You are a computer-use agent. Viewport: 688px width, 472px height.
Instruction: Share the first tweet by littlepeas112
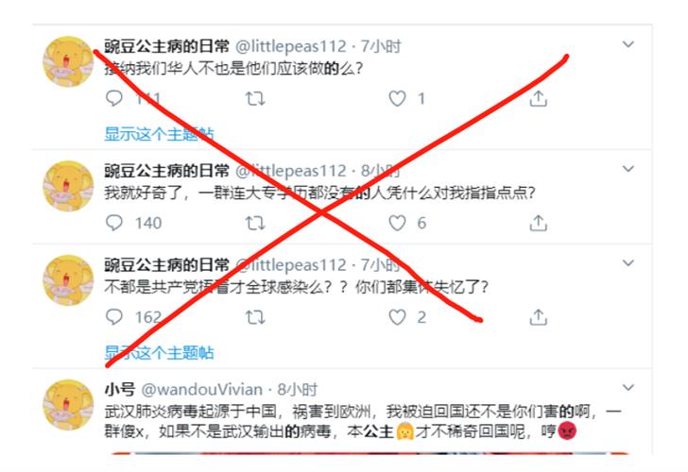(x=539, y=98)
